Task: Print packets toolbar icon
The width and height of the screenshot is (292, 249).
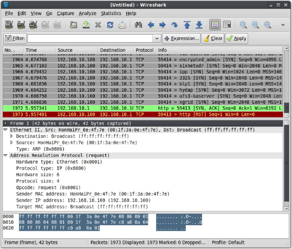Action: point(122,25)
